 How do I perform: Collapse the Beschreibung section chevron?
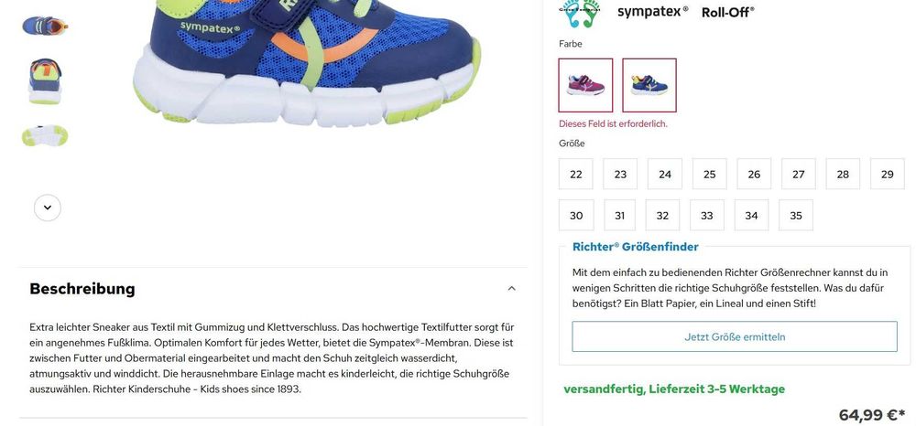[x=512, y=289]
